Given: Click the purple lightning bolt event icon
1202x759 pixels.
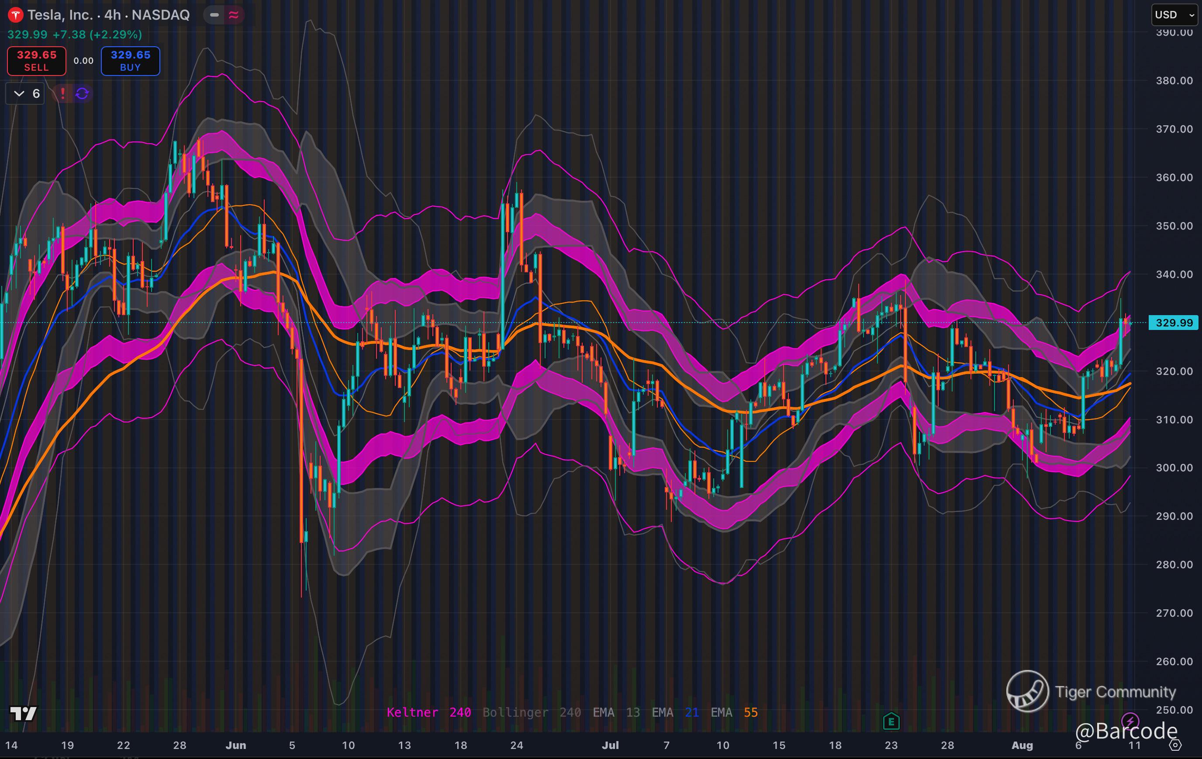Looking at the screenshot, I should pyautogui.click(x=1129, y=721).
